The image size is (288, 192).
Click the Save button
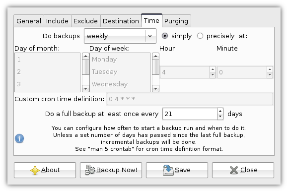coord(177,170)
